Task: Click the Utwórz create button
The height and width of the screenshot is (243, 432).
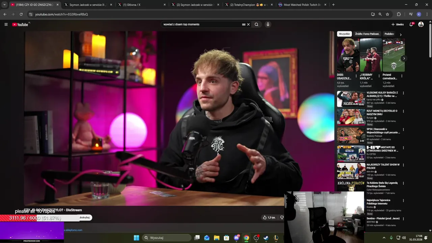Action: pyautogui.click(x=398, y=24)
